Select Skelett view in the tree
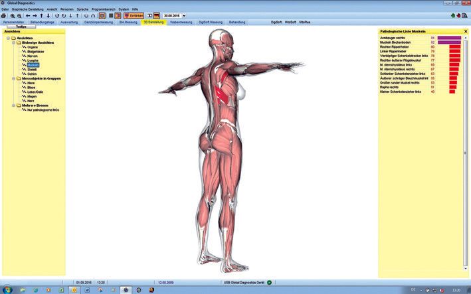471x294 pixels. (x=33, y=70)
